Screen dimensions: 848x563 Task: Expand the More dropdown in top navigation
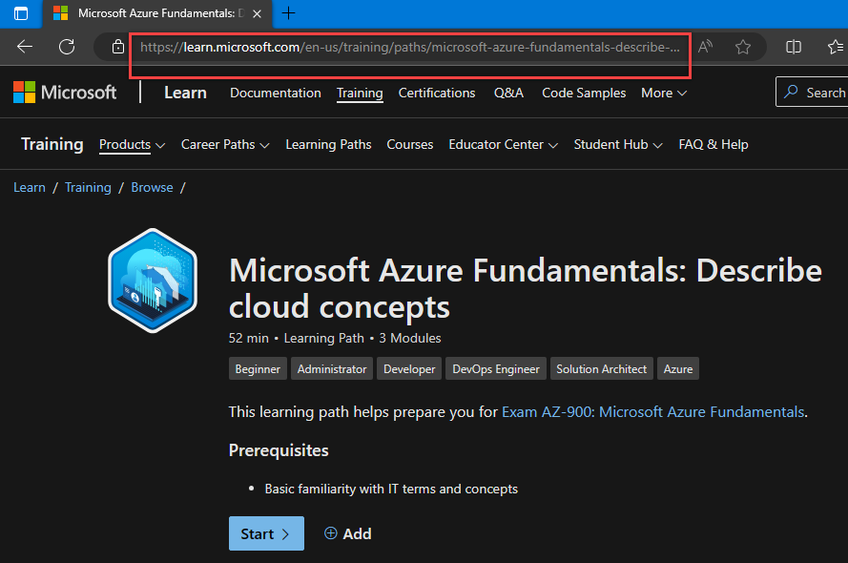point(663,93)
